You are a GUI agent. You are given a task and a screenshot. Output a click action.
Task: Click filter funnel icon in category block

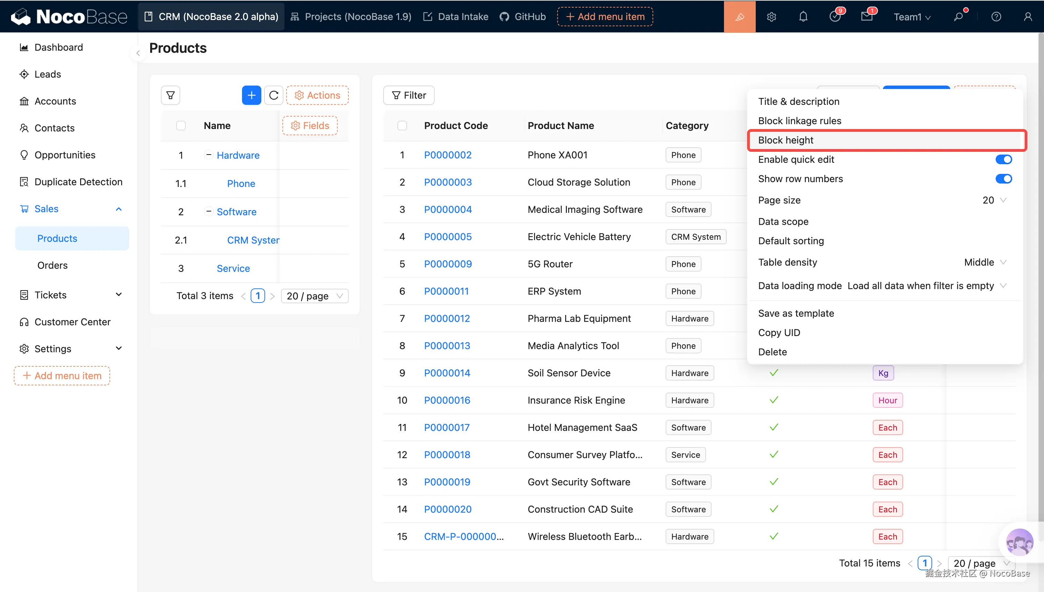click(x=171, y=95)
